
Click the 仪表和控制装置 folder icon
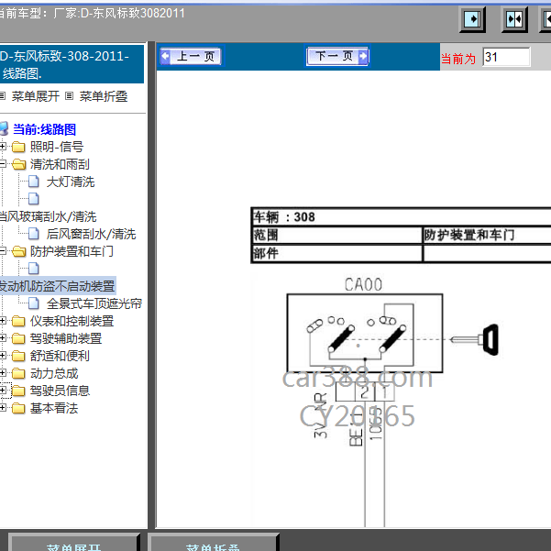pos(18,321)
